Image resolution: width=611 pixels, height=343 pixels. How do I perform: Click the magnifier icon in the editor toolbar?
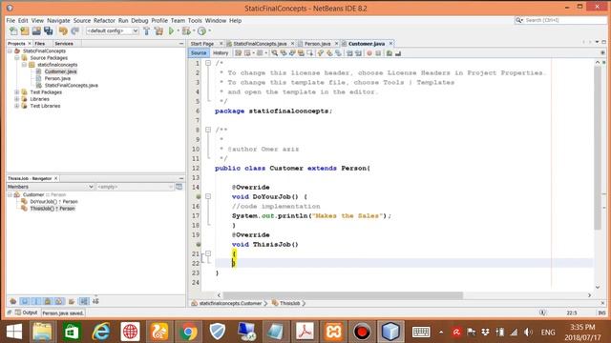tap(275, 53)
